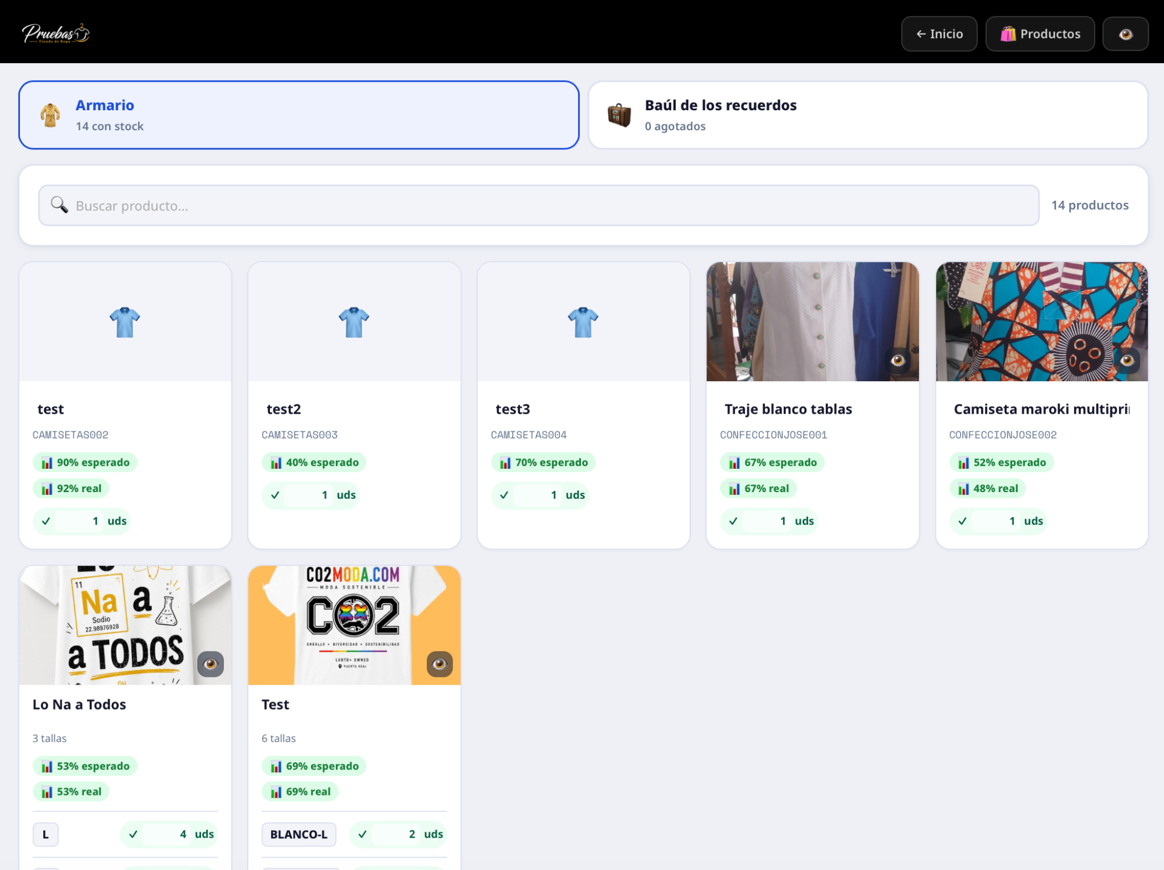Open the CO2 Moda Test shirt photo

[354, 625]
